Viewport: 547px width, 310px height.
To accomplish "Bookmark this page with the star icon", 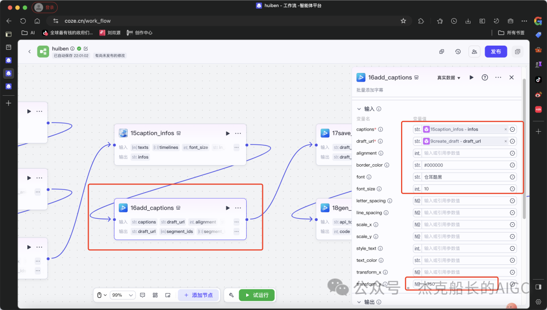I will coord(403,21).
